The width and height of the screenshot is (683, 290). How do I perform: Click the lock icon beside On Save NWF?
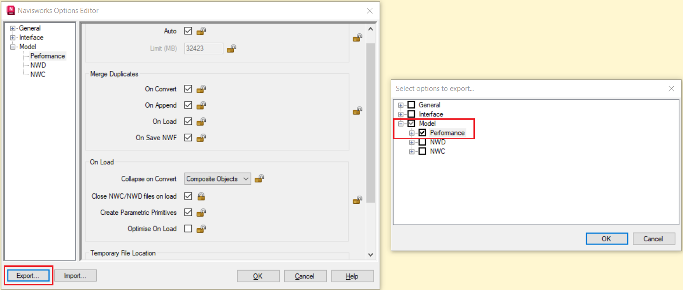(201, 138)
